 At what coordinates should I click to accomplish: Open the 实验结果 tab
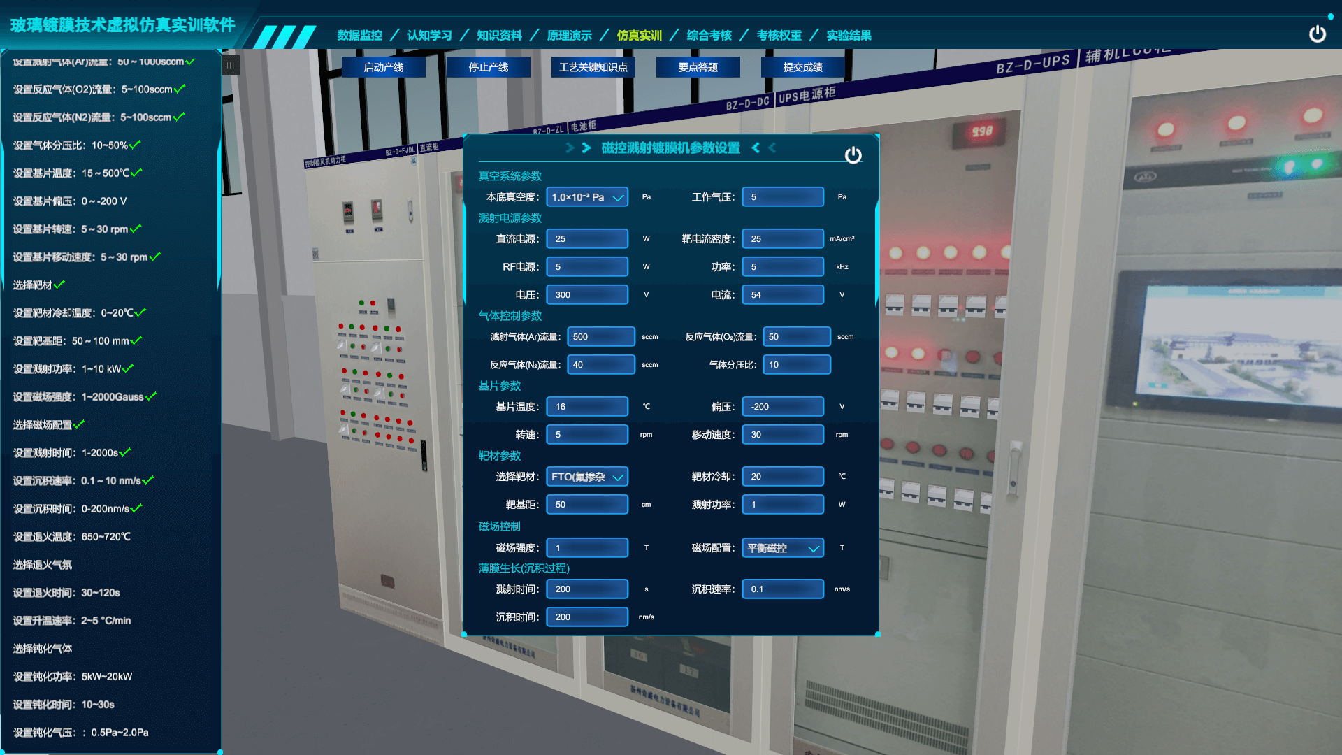[849, 36]
